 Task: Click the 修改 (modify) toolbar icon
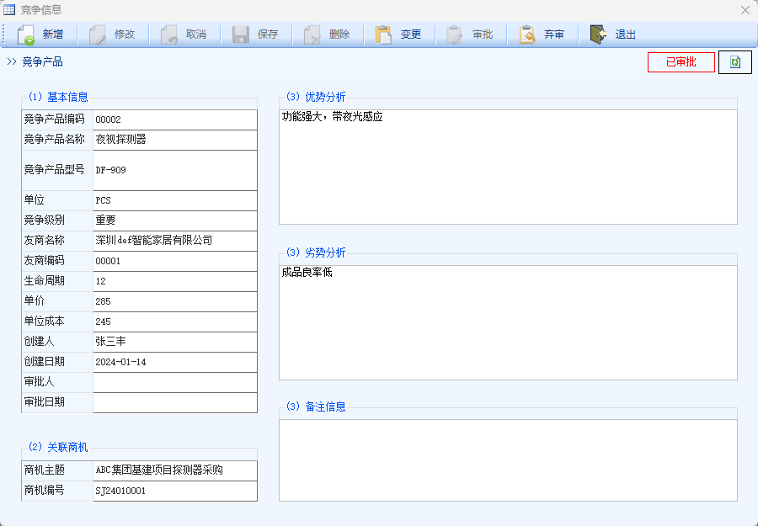(x=97, y=35)
